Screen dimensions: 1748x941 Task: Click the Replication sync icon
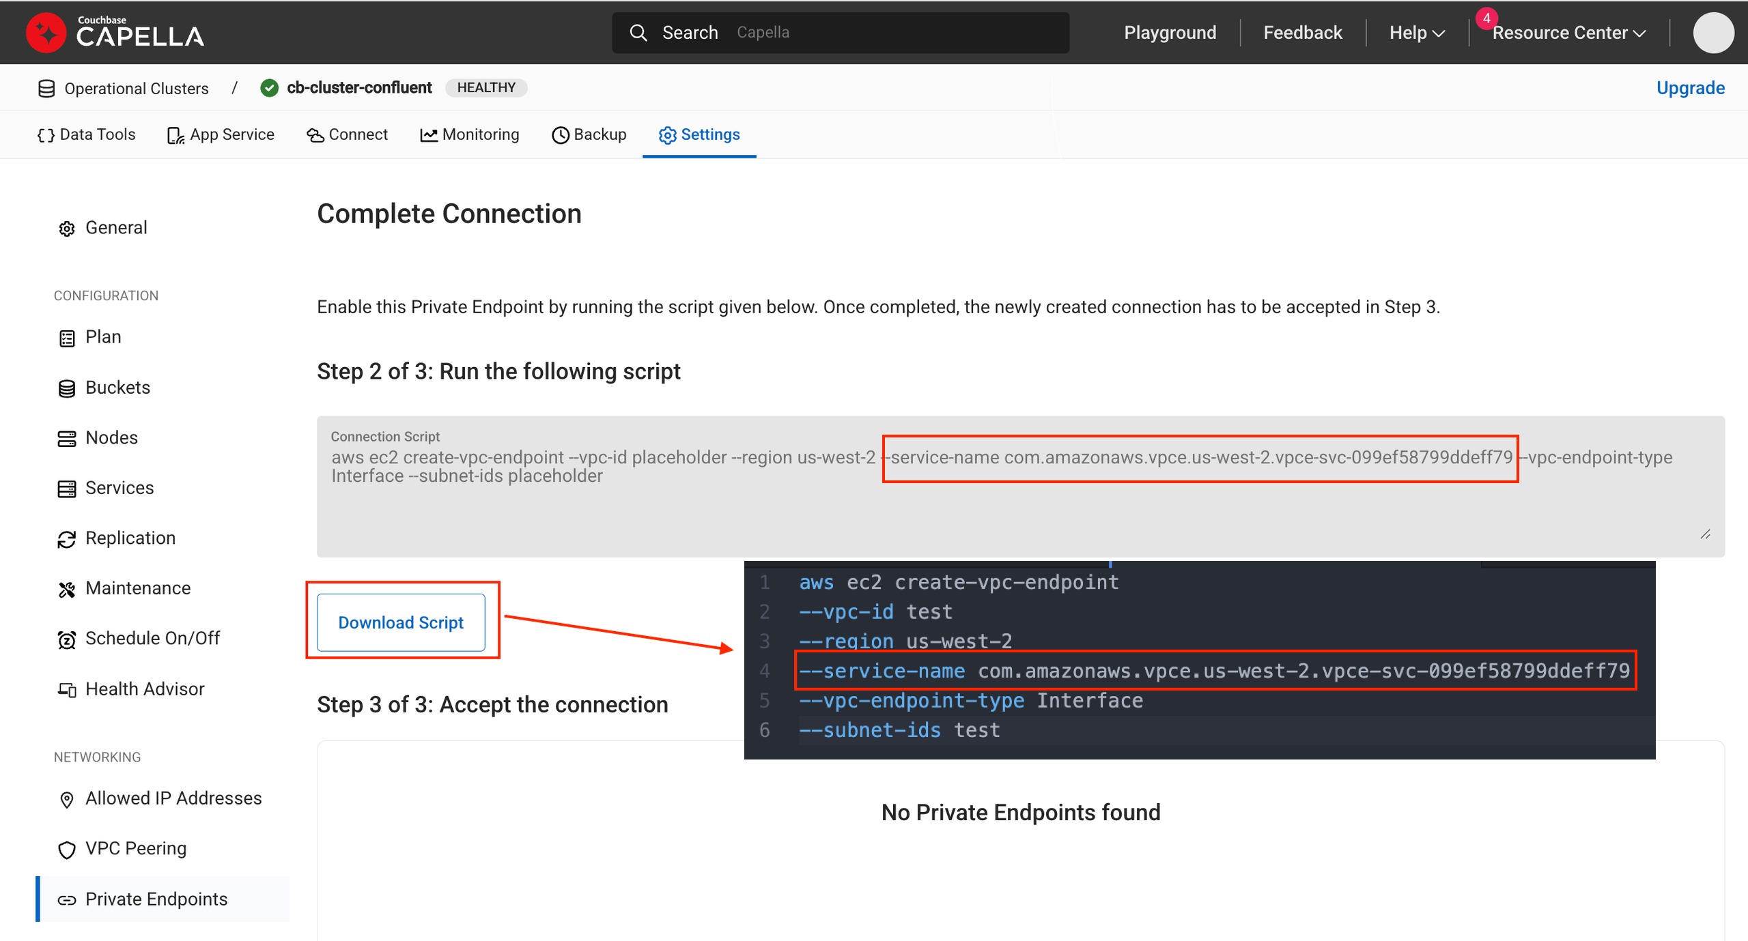click(66, 539)
